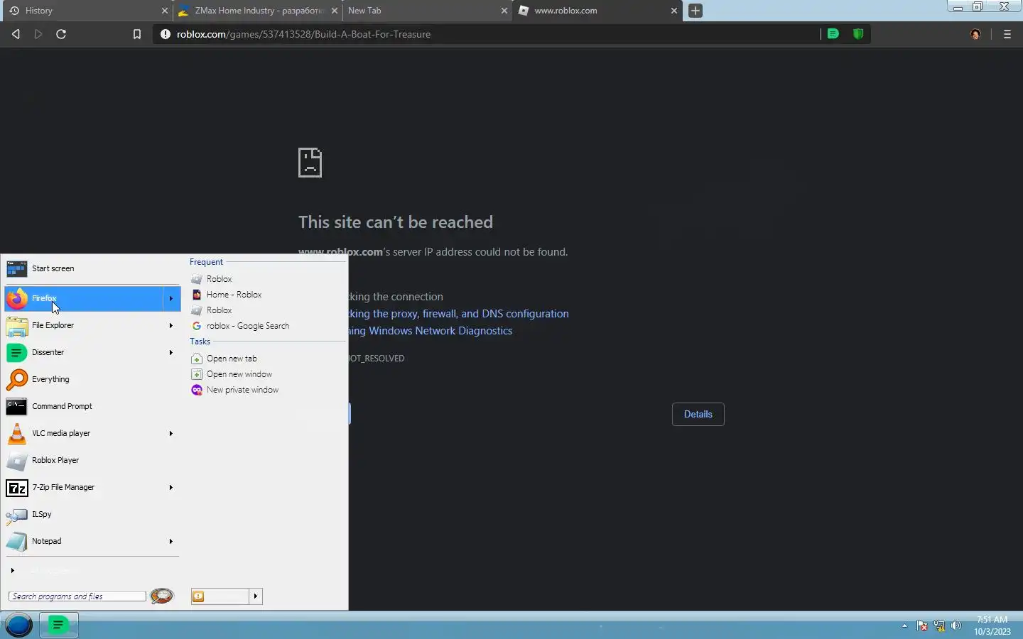This screenshot has width=1023, height=639.
Task: Click the browser back arrow
Action: coord(16,34)
